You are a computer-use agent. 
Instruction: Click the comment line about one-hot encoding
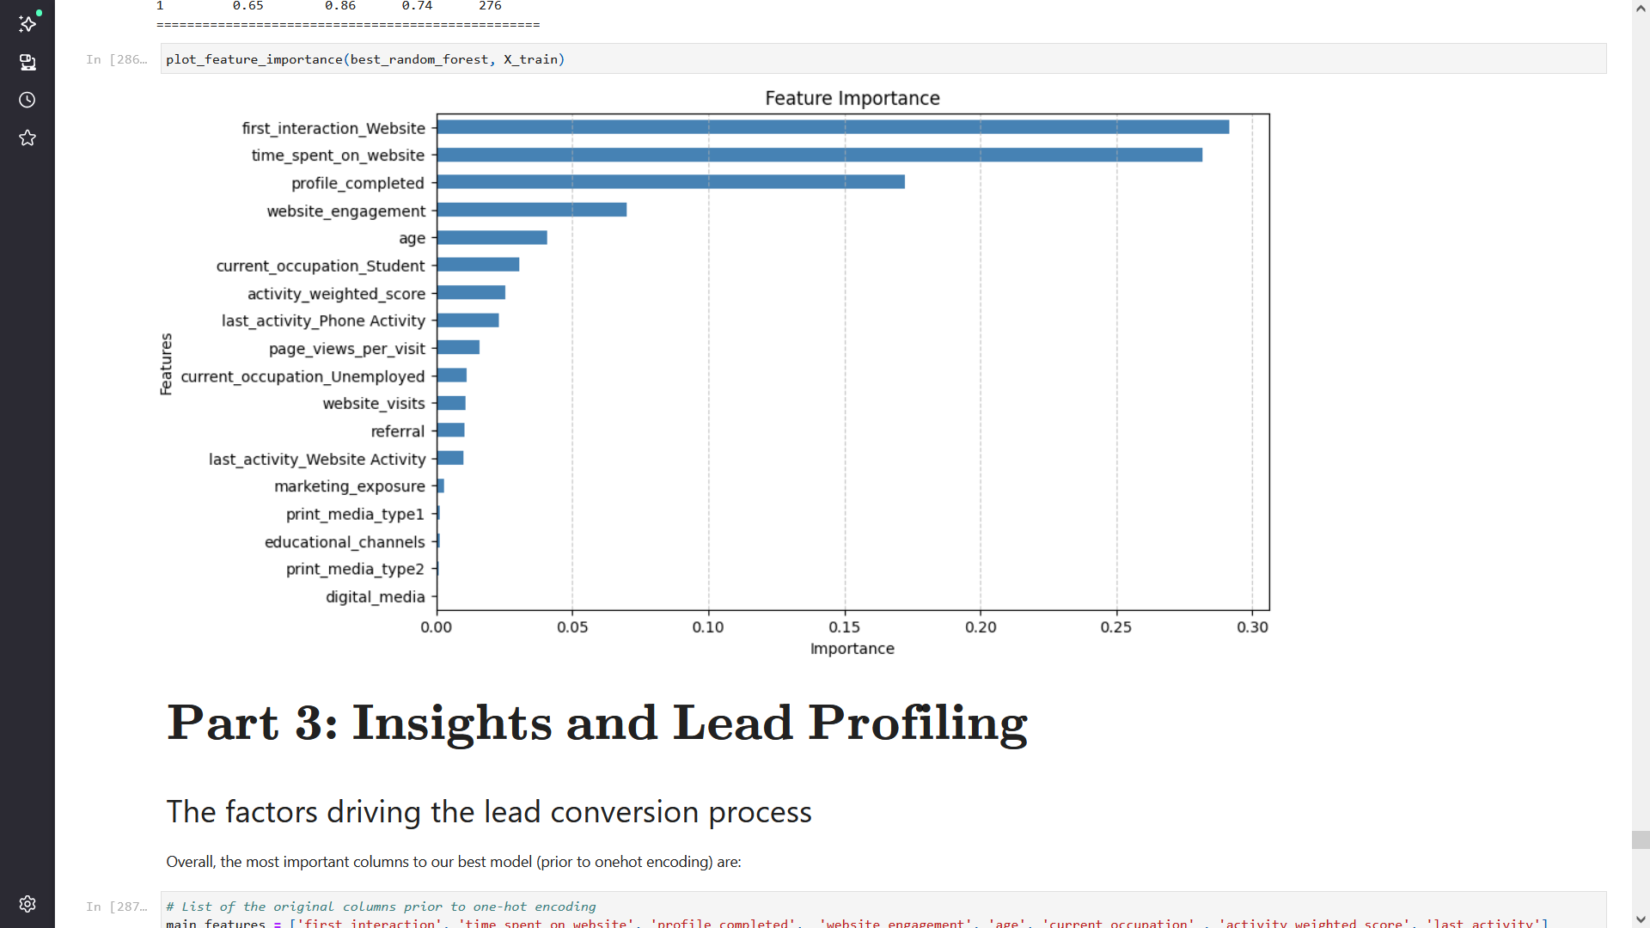pyautogui.click(x=381, y=907)
